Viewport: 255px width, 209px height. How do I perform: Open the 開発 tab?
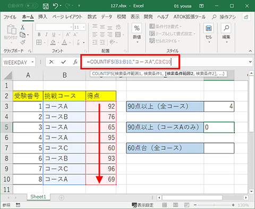pyautogui.click(x=148, y=17)
